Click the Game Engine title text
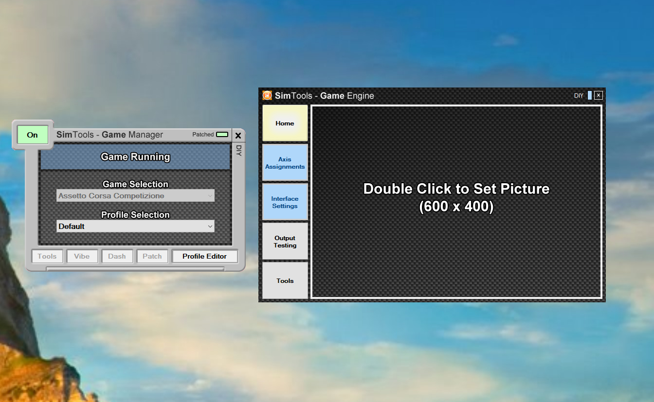654x402 pixels. point(325,96)
